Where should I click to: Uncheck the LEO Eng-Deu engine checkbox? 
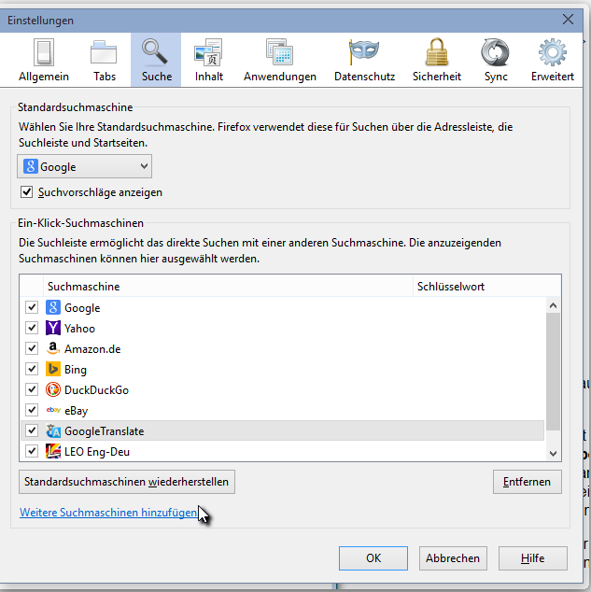[x=32, y=451]
